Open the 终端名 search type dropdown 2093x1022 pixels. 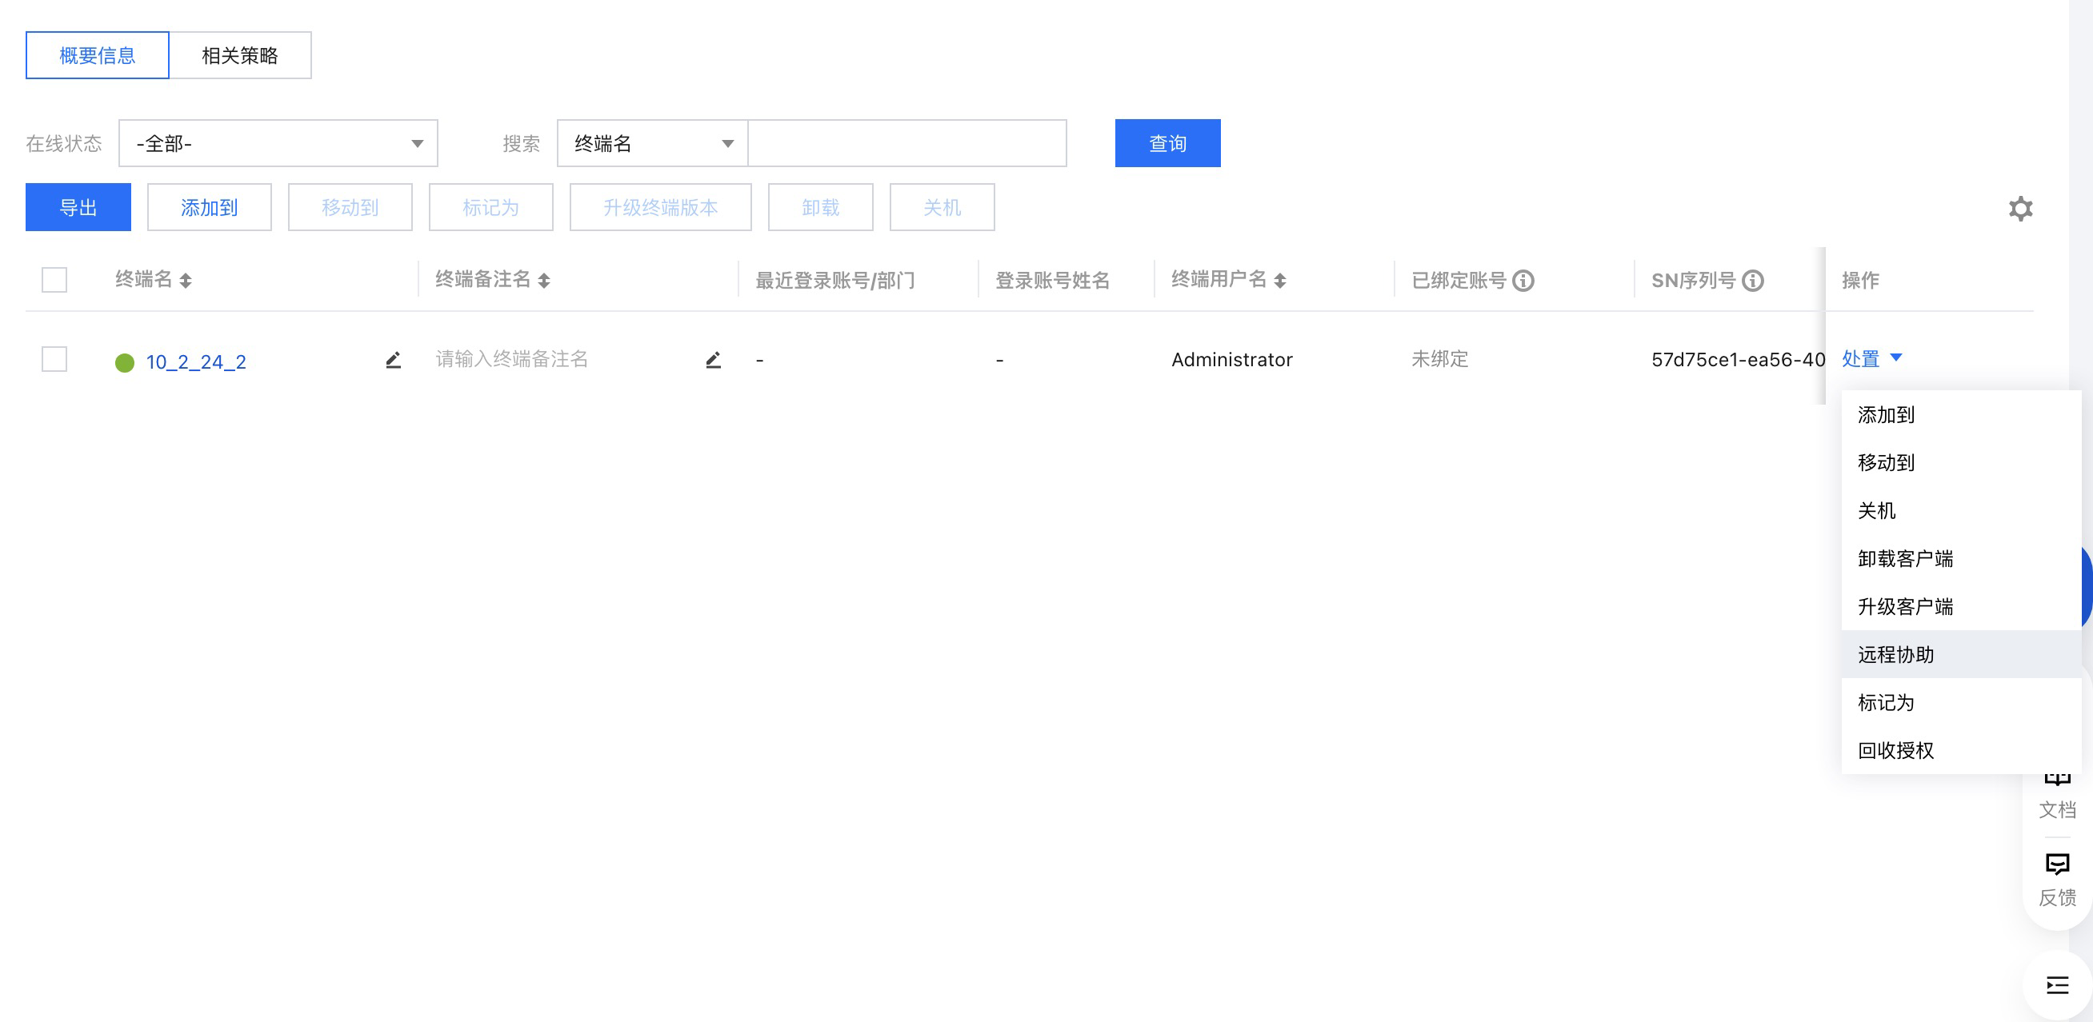pyautogui.click(x=651, y=144)
